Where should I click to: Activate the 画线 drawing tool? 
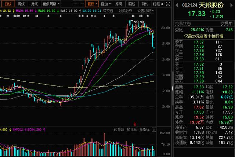(132, 4)
